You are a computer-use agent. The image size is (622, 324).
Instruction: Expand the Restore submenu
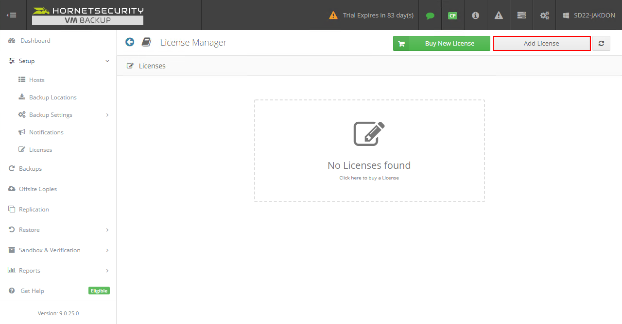pyautogui.click(x=28, y=229)
